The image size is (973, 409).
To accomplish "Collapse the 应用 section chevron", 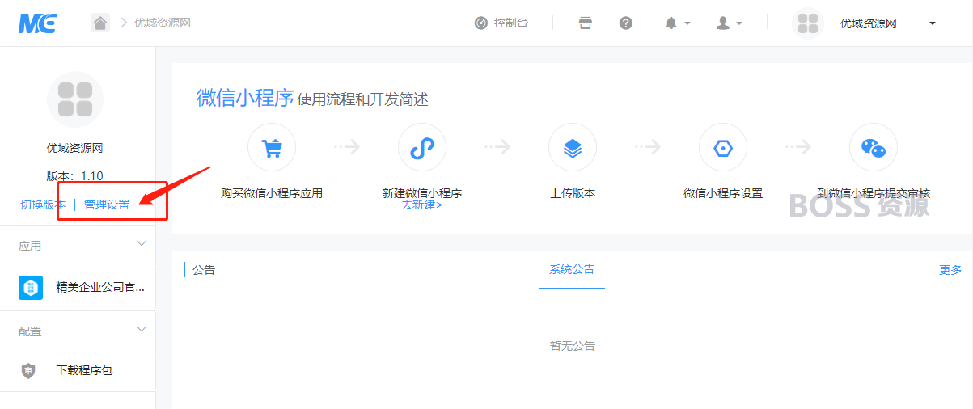I will point(142,243).
